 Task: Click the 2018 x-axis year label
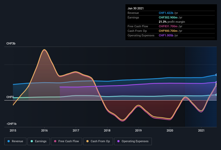click(107, 130)
